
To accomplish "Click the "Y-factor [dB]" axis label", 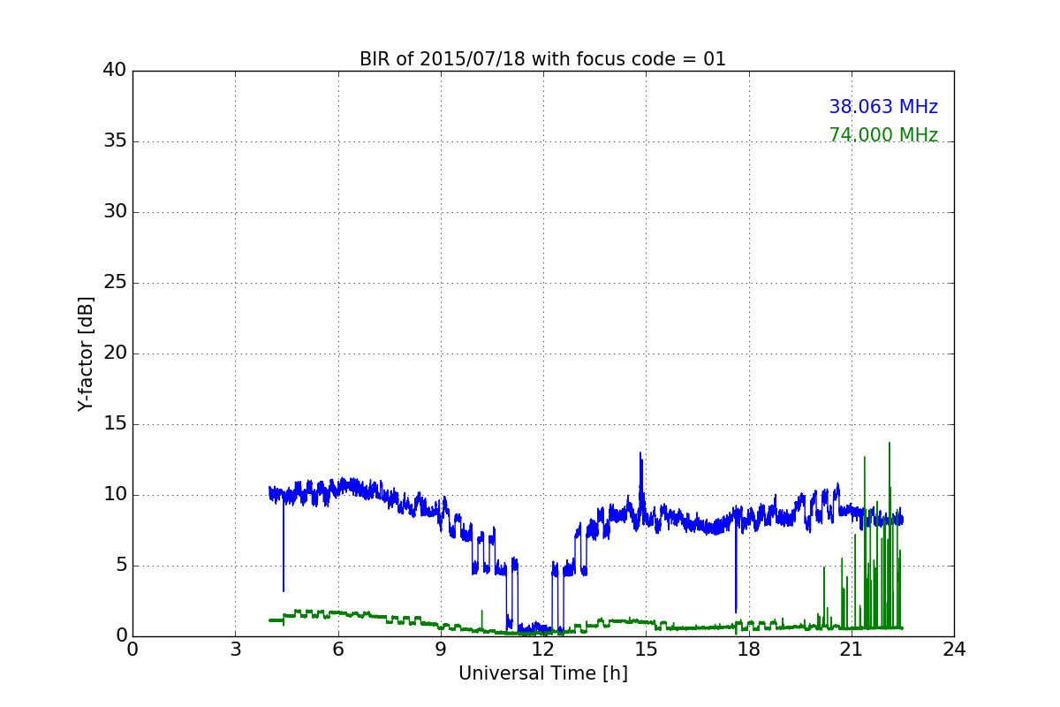I will [x=86, y=353].
